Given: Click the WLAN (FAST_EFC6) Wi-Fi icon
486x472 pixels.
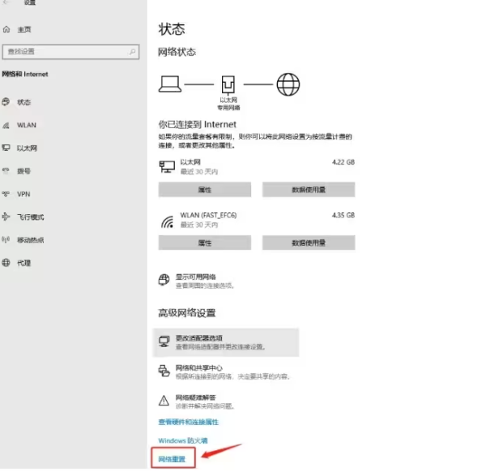Looking at the screenshot, I should pyautogui.click(x=167, y=222).
